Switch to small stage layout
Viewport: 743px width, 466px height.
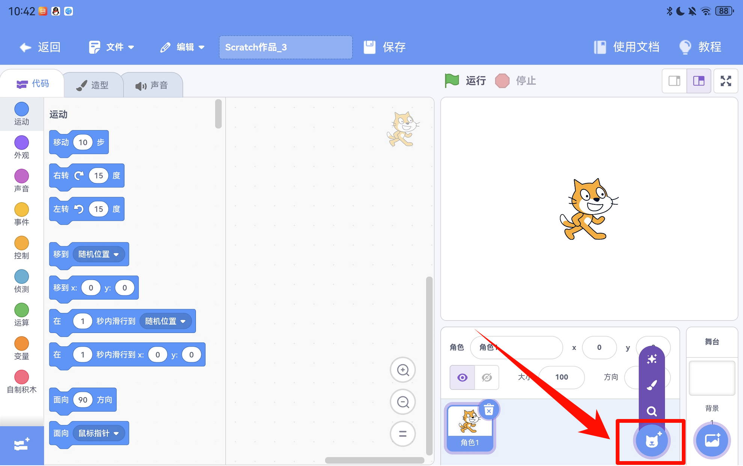click(674, 81)
